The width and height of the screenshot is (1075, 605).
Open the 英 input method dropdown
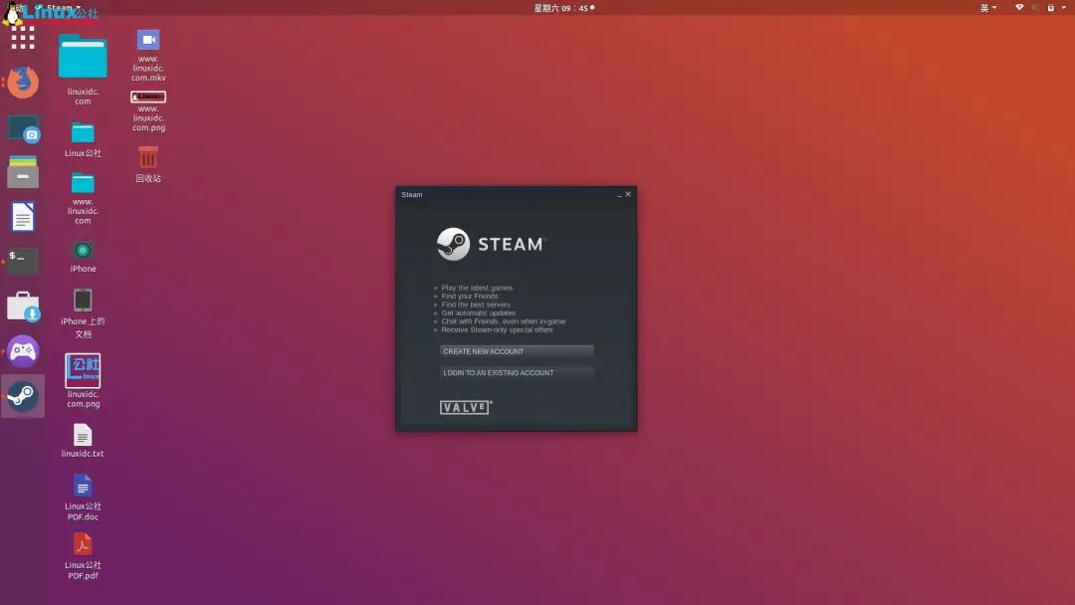point(988,8)
